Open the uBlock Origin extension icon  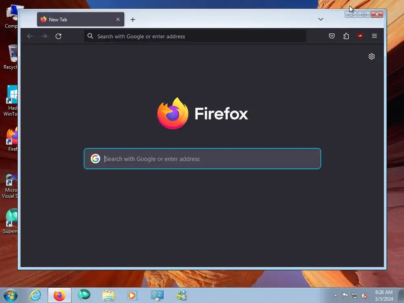click(x=360, y=36)
